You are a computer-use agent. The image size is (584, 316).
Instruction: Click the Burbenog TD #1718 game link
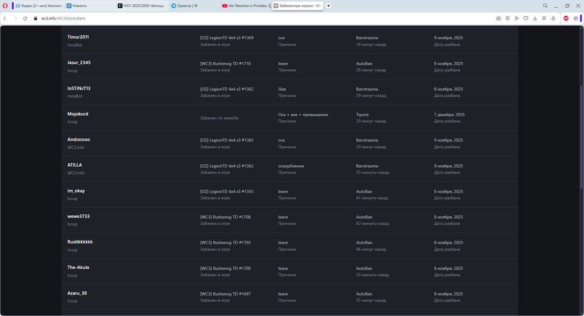[225, 64]
